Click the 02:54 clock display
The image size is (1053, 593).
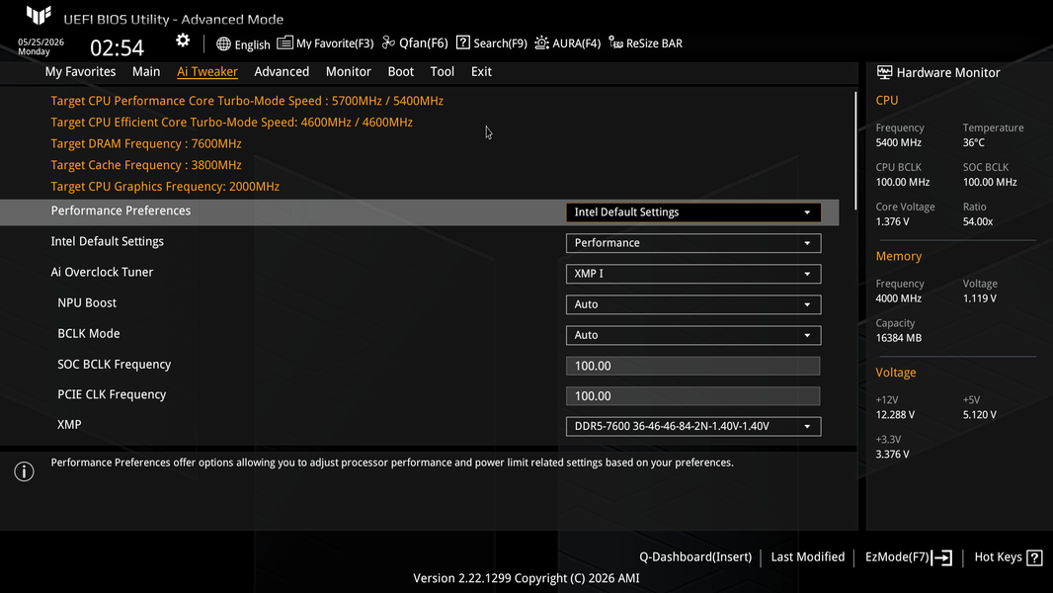(117, 47)
